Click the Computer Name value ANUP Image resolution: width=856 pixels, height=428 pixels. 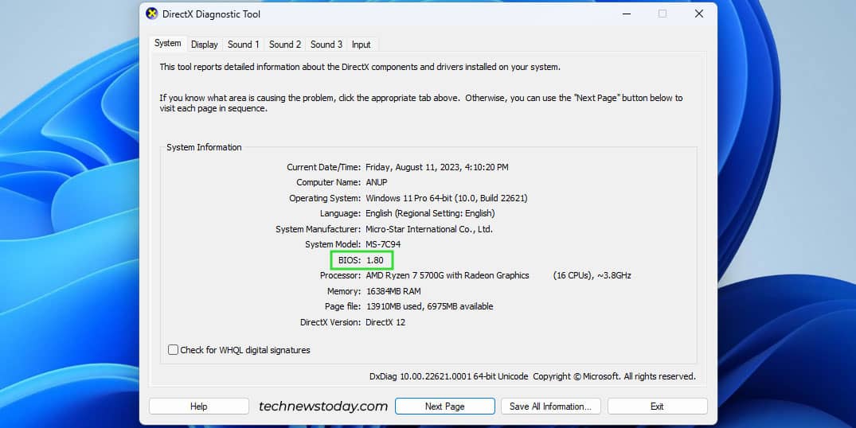[377, 183]
